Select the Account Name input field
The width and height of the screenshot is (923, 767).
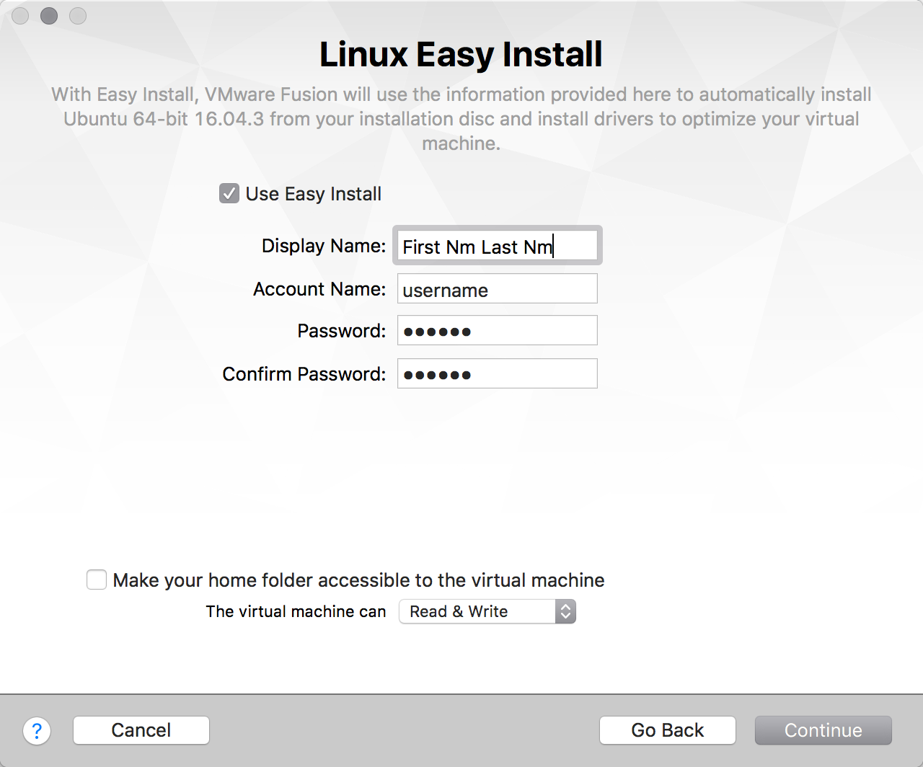coord(498,288)
